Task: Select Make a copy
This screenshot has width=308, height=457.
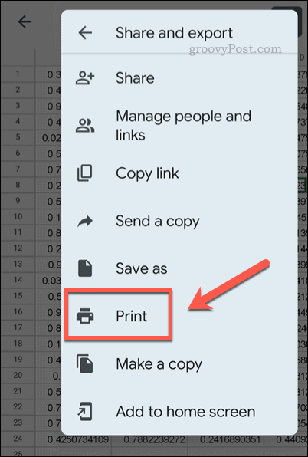Action: coord(179,363)
